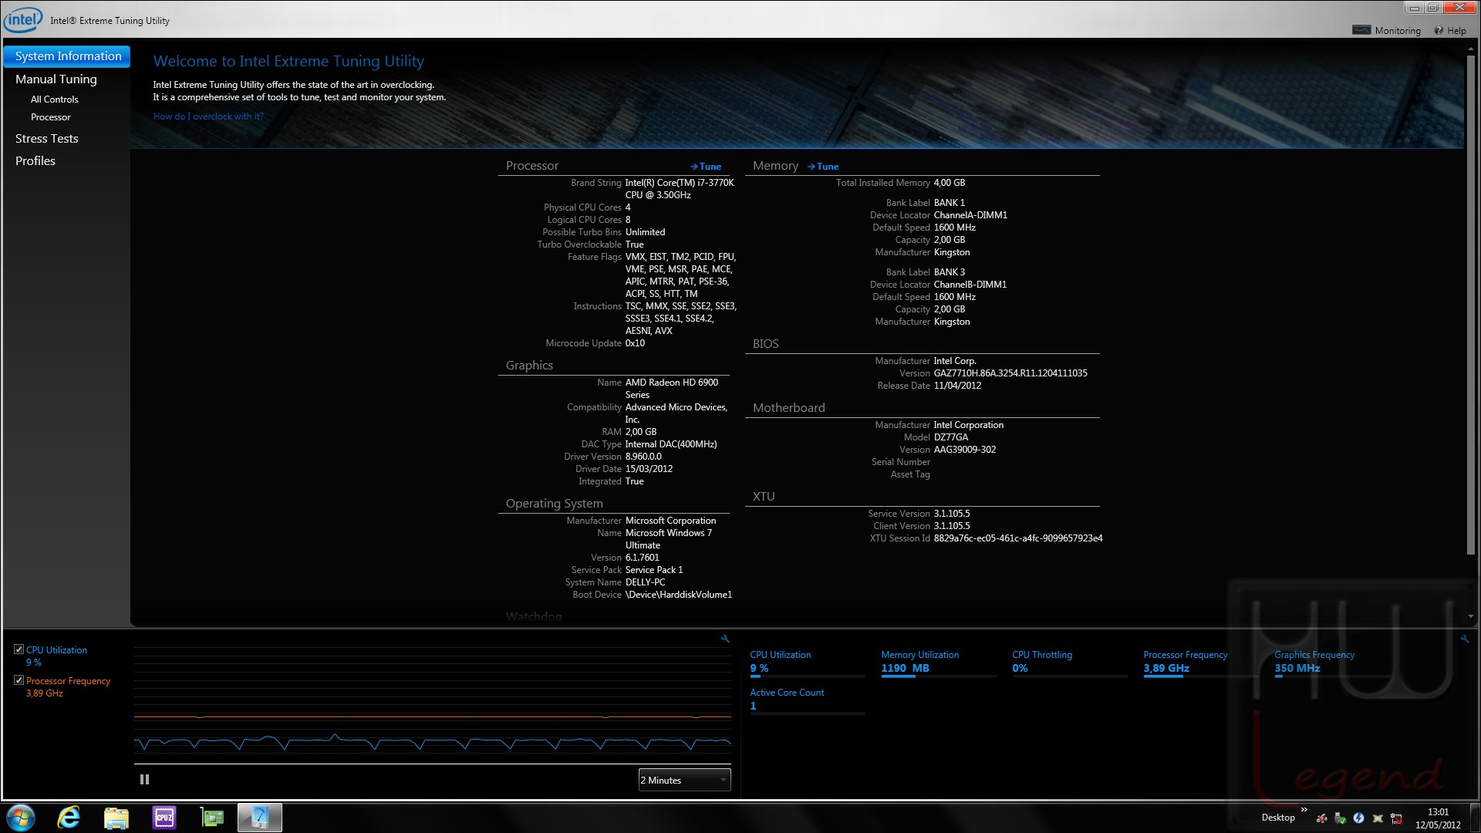
Task: Open the clock and date flyout
Action: coord(1438,818)
